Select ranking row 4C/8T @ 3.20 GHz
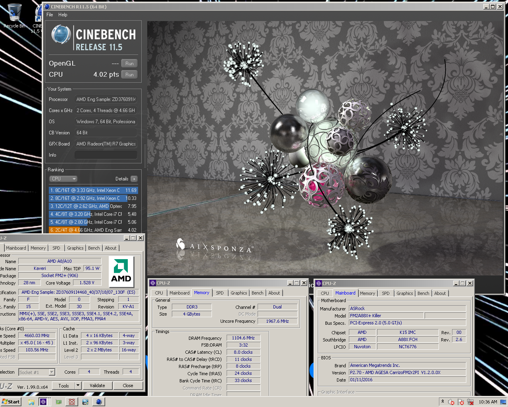The image size is (508, 407). click(93, 214)
